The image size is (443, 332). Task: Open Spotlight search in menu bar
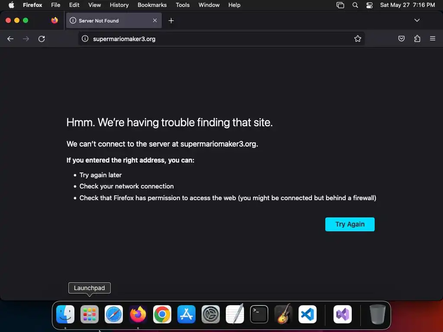point(355,5)
